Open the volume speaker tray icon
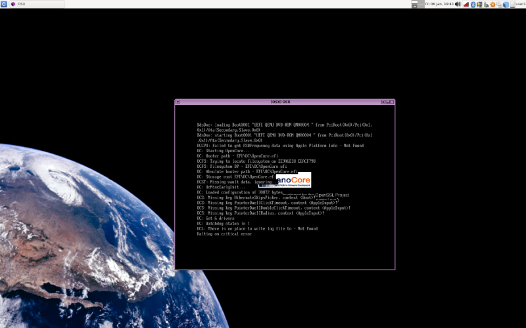 [458, 4]
